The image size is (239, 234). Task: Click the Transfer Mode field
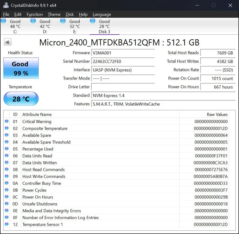(123, 78)
